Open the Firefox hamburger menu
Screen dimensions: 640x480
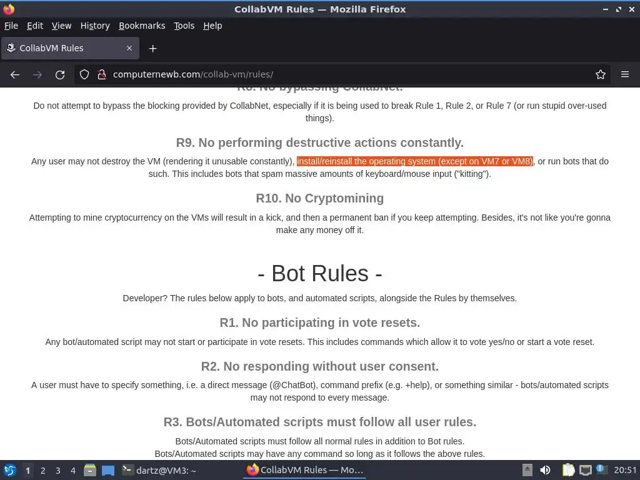(625, 75)
